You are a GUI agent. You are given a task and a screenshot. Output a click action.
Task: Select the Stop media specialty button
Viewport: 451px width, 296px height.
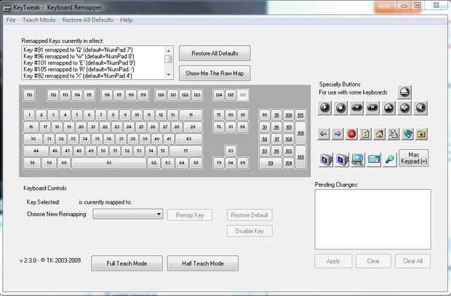tap(341, 108)
